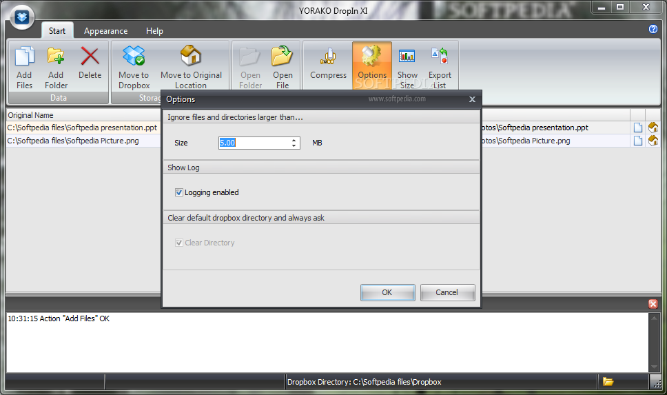Click Cancel in the Options dialog
667x395 pixels.
pyautogui.click(x=447, y=292)
